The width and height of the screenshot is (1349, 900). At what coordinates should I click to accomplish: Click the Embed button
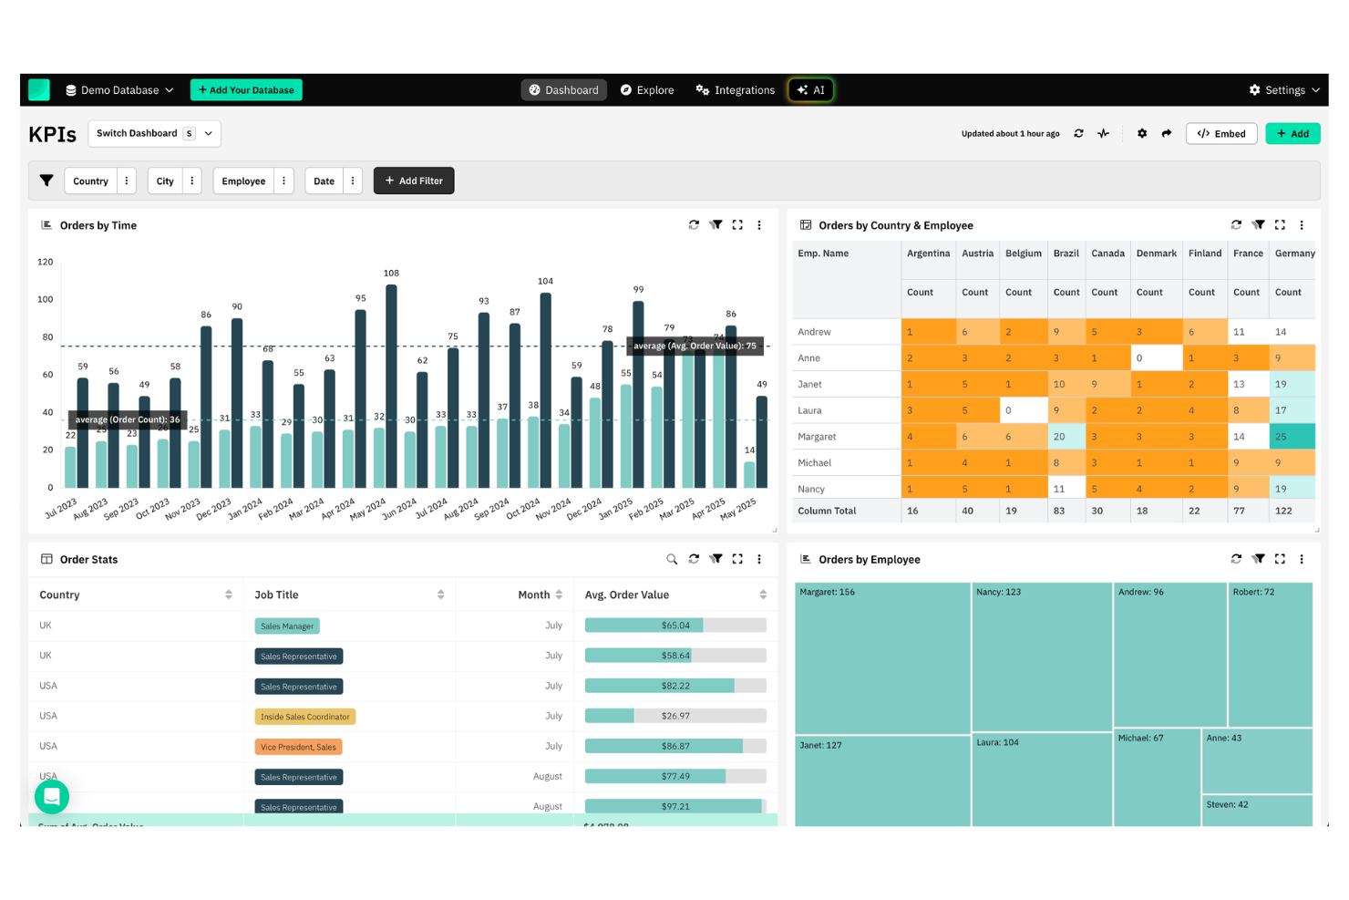(1221, 133)
